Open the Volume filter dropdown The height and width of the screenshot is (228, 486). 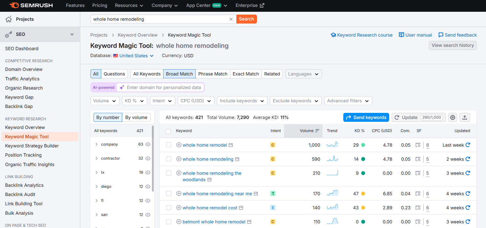tap(105, 101)
